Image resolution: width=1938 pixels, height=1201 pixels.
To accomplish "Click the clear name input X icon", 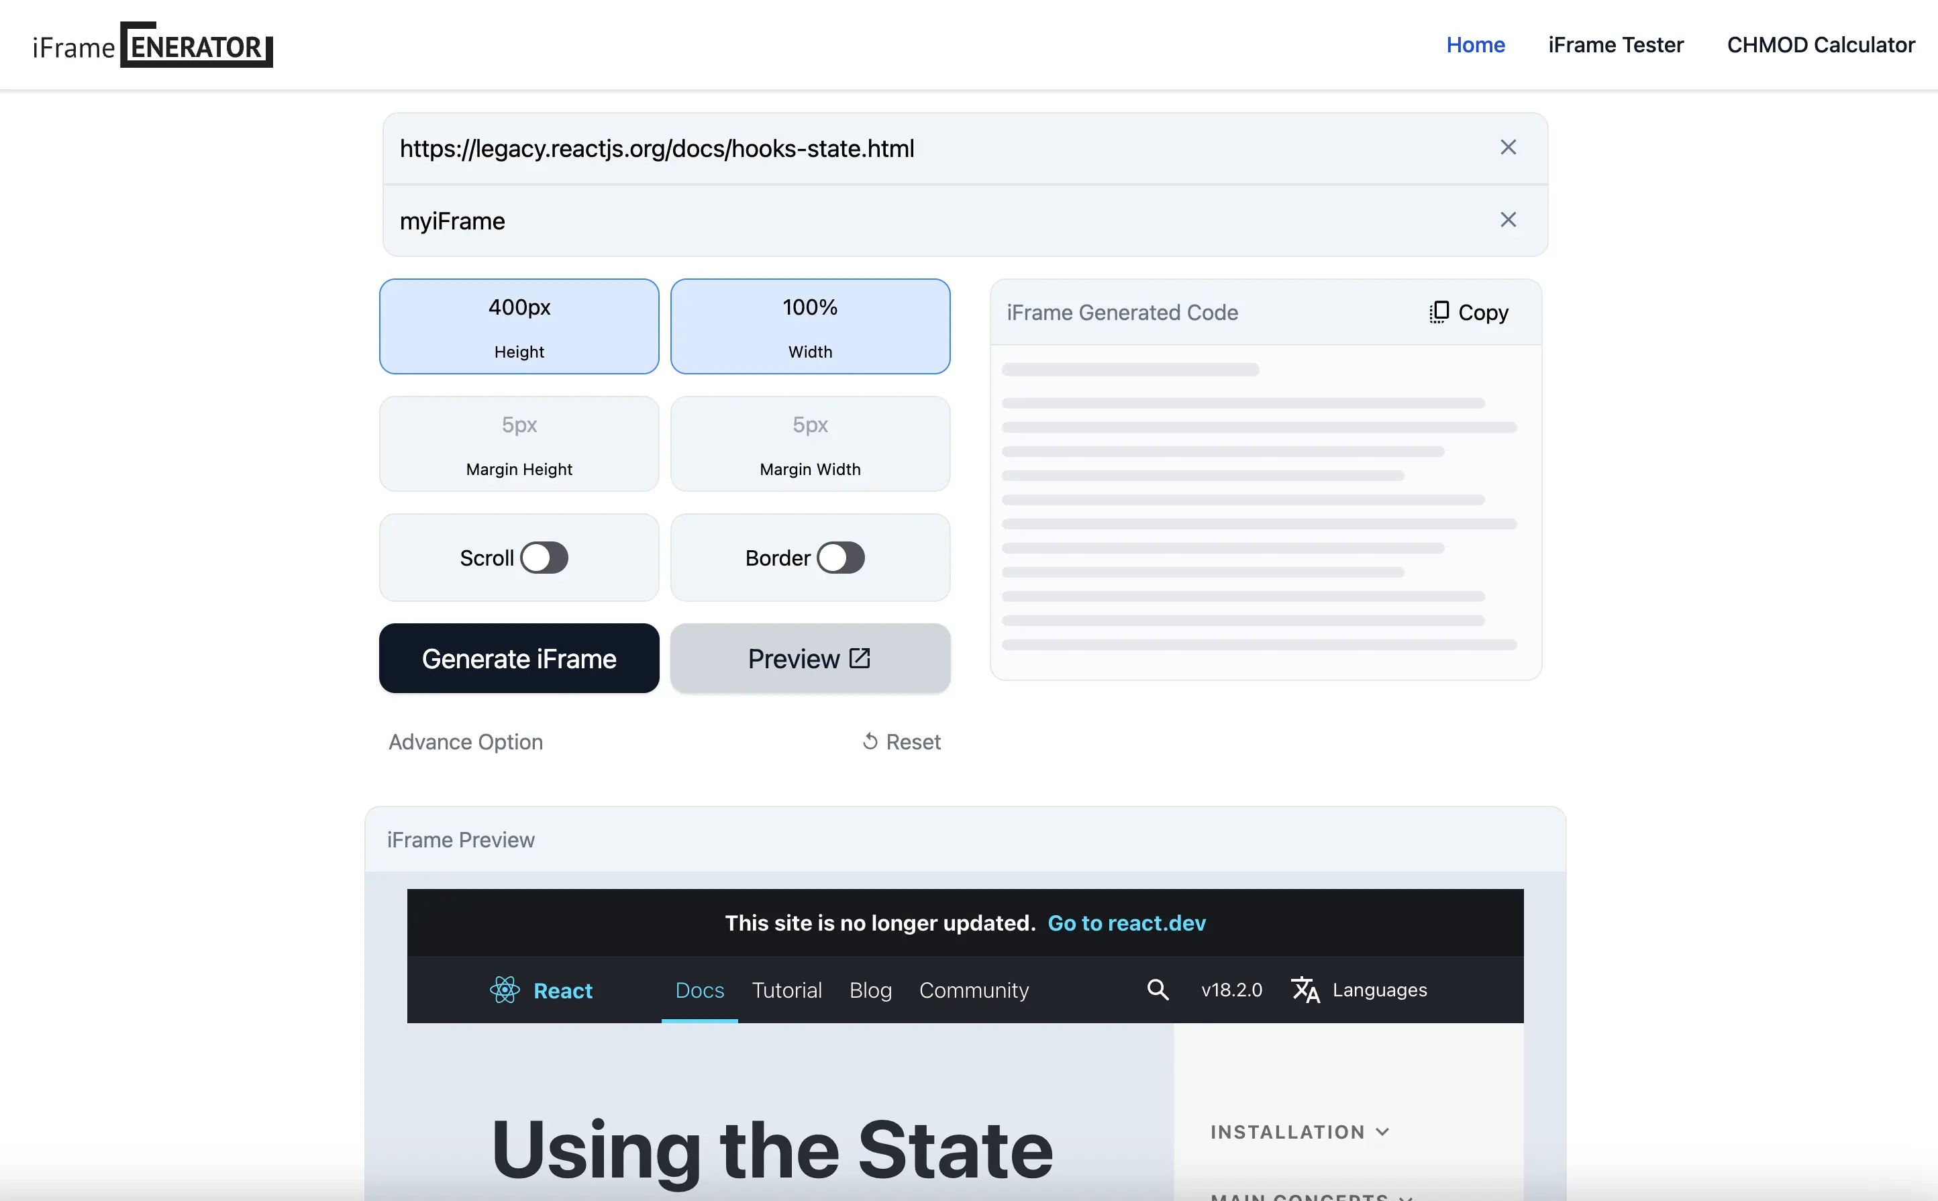I will (x=1509, y=220).
